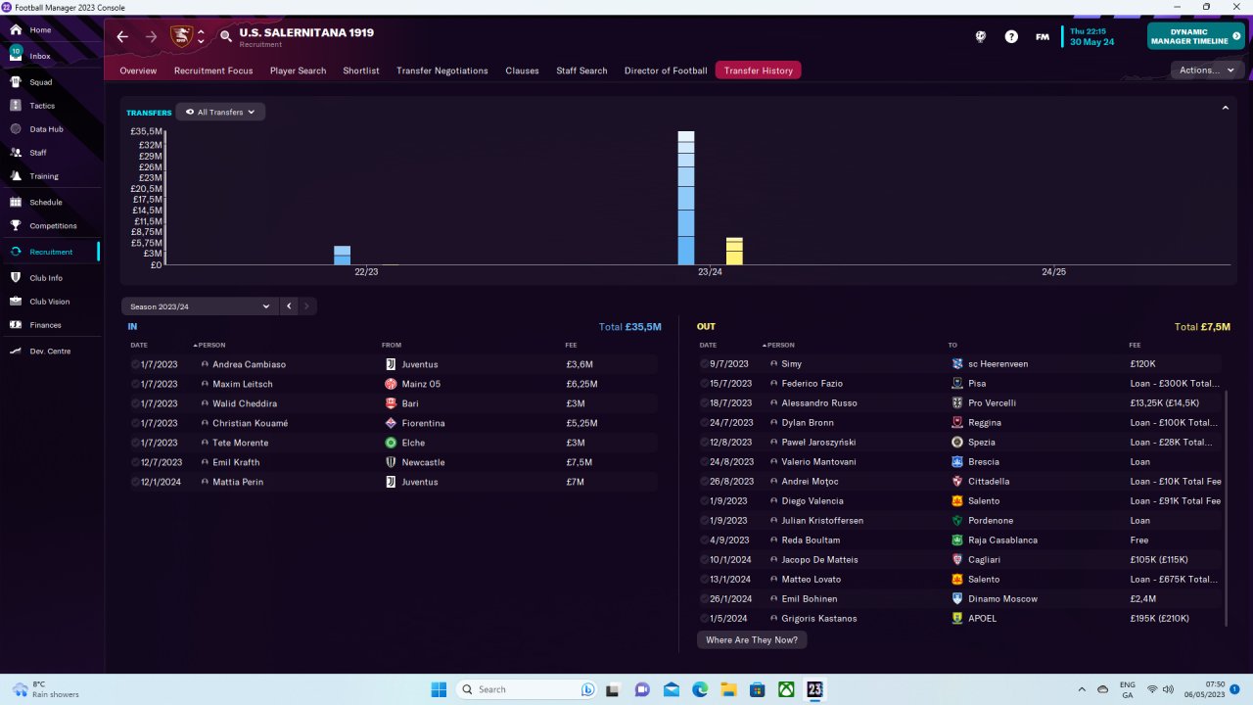Open the Shortlist tab
The width and height of the screenshot is (1253, 705).
[x=361, y=70]
